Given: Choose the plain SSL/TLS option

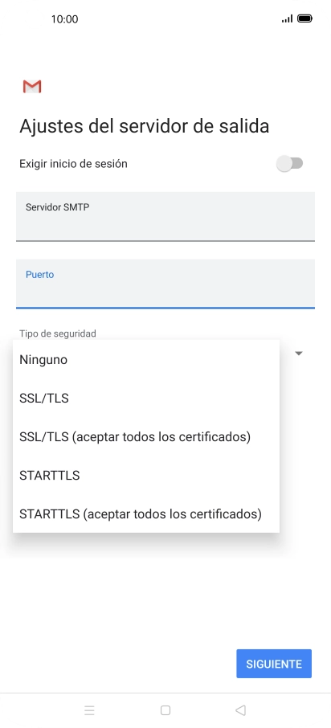Looking at the screenshot, I should (146, 399).
